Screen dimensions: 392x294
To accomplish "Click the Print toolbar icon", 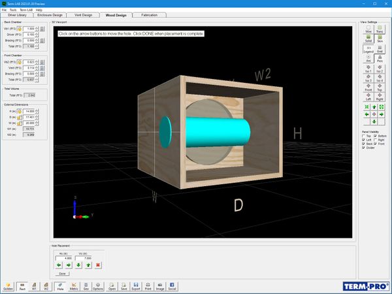I will pyautogui.click(x=148, y=287).
